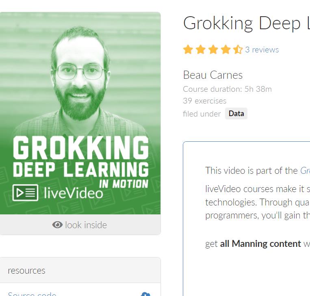Click the 39 exercises label
310x296 pixels.
(205, 101)
